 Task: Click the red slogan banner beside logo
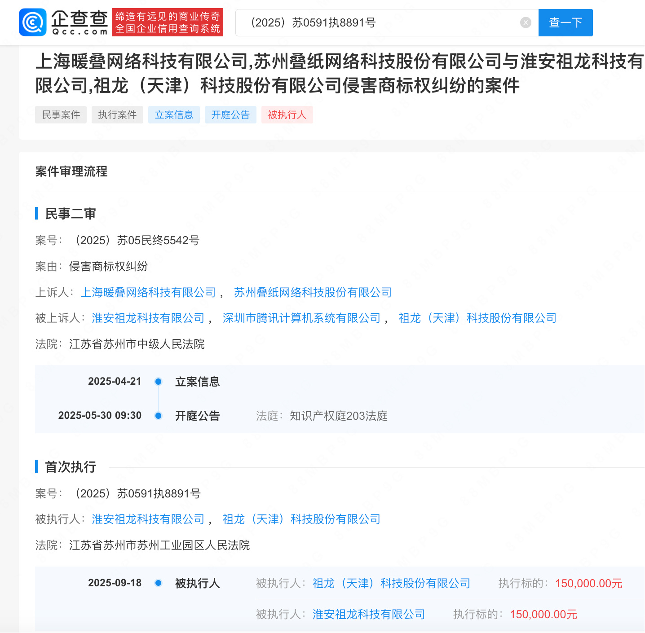point(168,22)
